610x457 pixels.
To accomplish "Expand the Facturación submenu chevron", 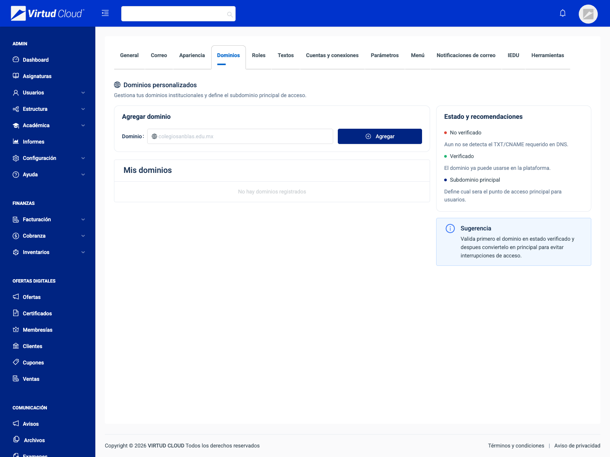I will (83, 219).
